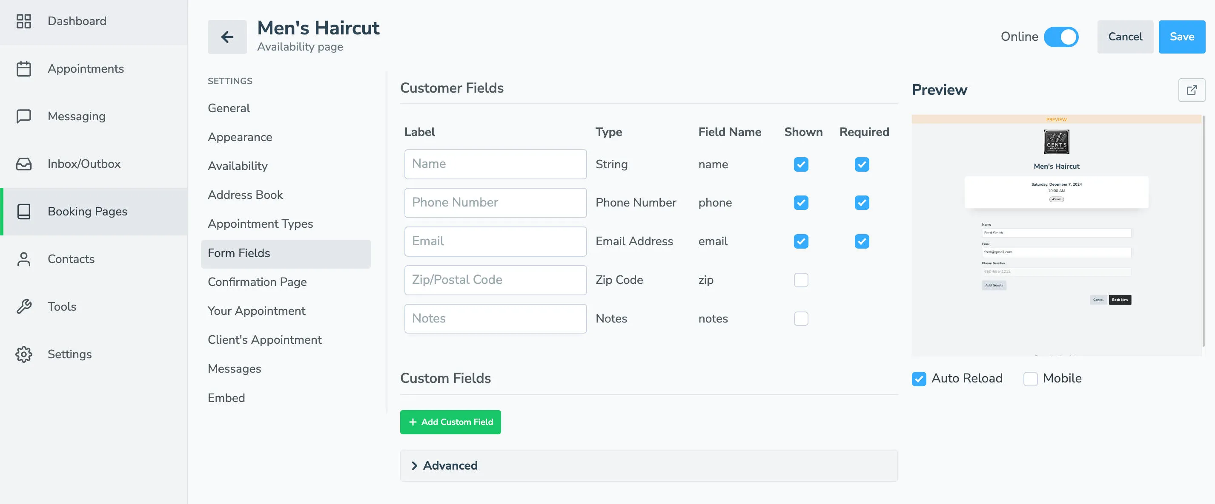The image size is (1215, 504).
Task: Enable the Mobile preview checkbox
Action: click(1031, 379)
